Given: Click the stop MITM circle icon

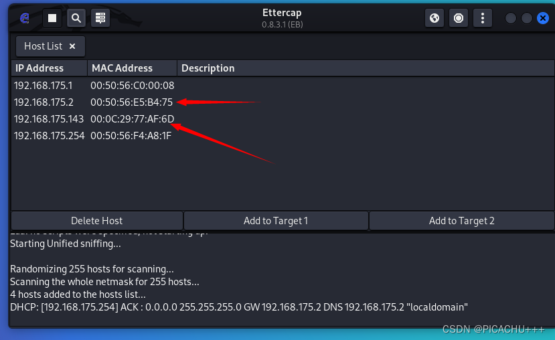Looking at the screenshot, I should pyautogui.click(x=459, y=18).
